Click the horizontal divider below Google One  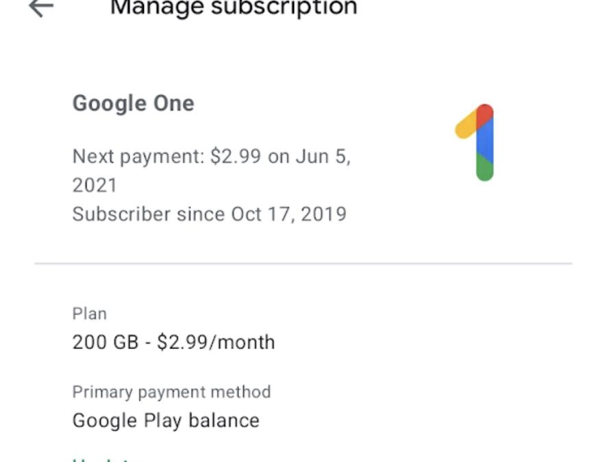[x=303, y=263]
